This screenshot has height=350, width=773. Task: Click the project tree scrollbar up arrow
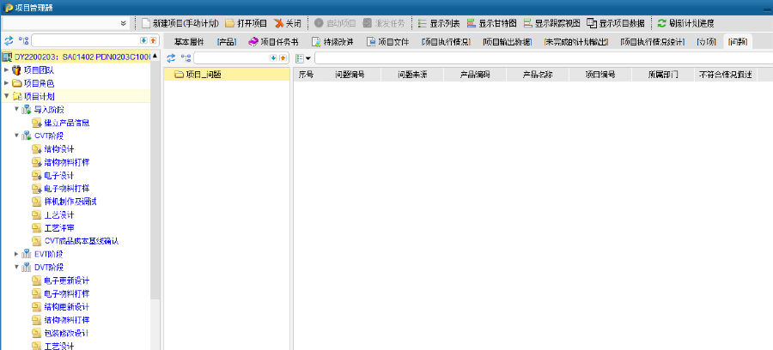(155, 55)
